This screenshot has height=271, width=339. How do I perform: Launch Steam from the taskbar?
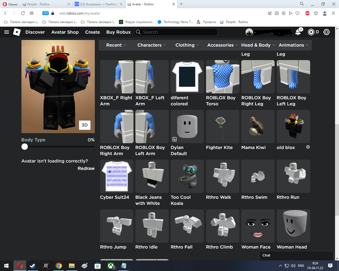click(x=33, y=266)
